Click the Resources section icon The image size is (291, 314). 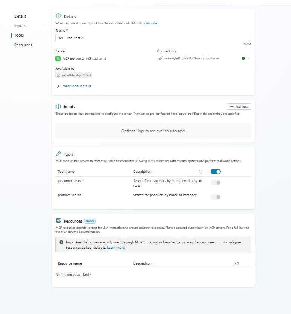[x=59, y=220]
